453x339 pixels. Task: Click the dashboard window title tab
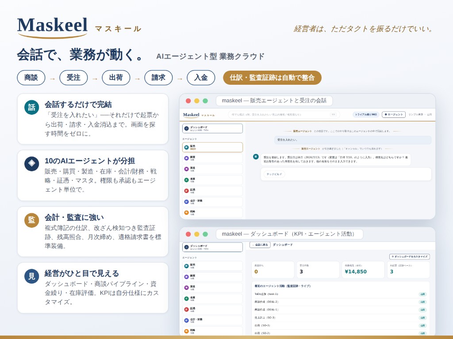(x=289, y=234)
